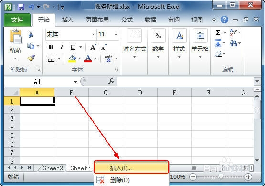Go to the last sheet navigation arrow
Image resolution: width=265 pixels, height=186 pixels.
[x=29, y=168]
